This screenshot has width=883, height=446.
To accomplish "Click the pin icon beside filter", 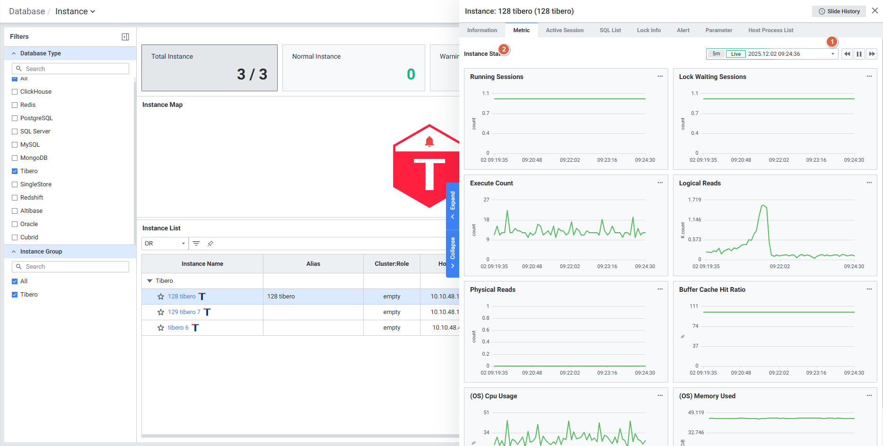I will [x=210, y=244].
